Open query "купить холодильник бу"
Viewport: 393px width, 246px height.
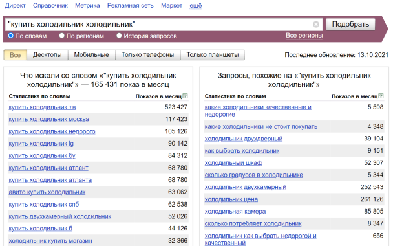pyautogui.click(x=42, y=155)
